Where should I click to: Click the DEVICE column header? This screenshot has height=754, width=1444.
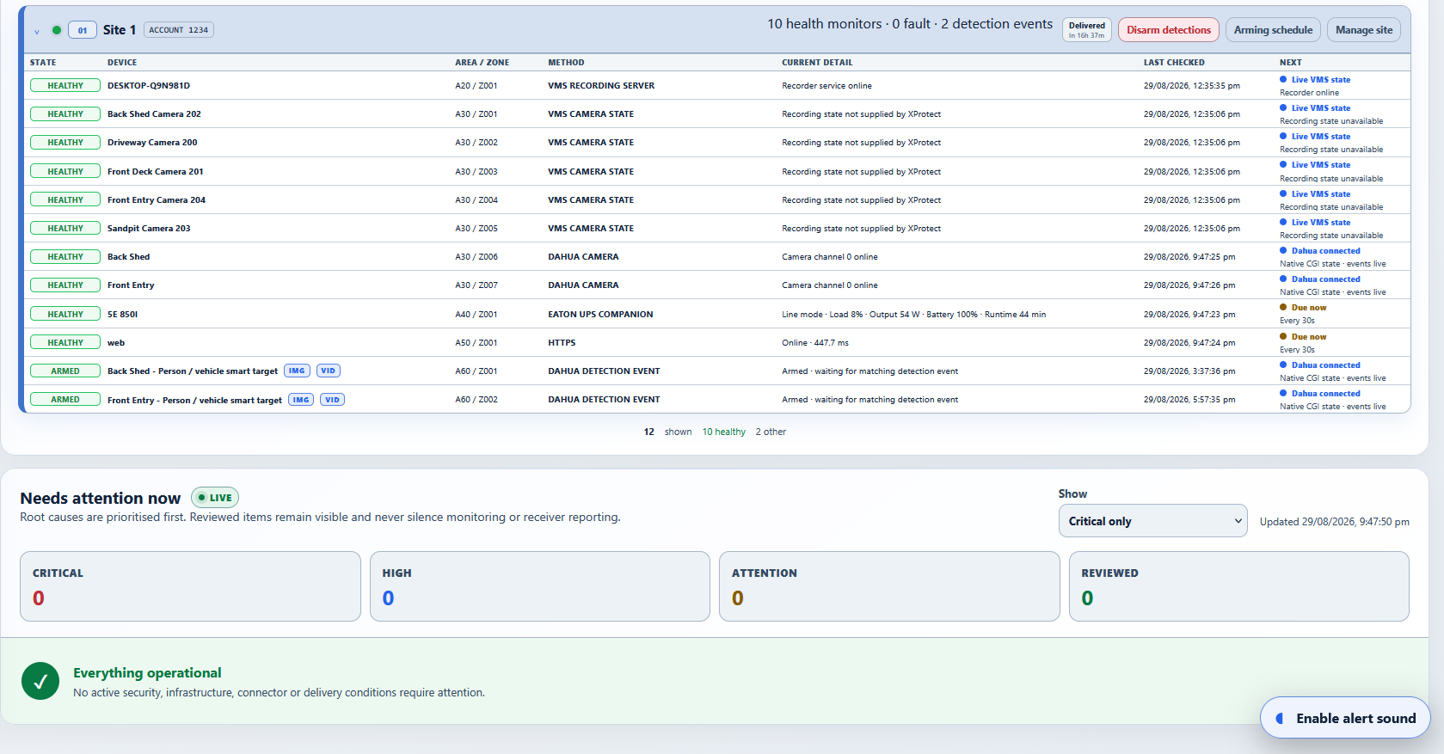tap(122, 62)
